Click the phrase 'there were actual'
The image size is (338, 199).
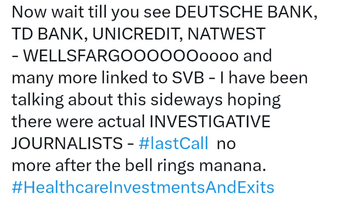click(x=78, y=122)
